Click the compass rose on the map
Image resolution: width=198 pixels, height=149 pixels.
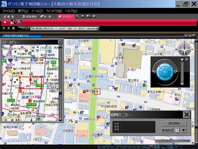click(x=184, y=49)
